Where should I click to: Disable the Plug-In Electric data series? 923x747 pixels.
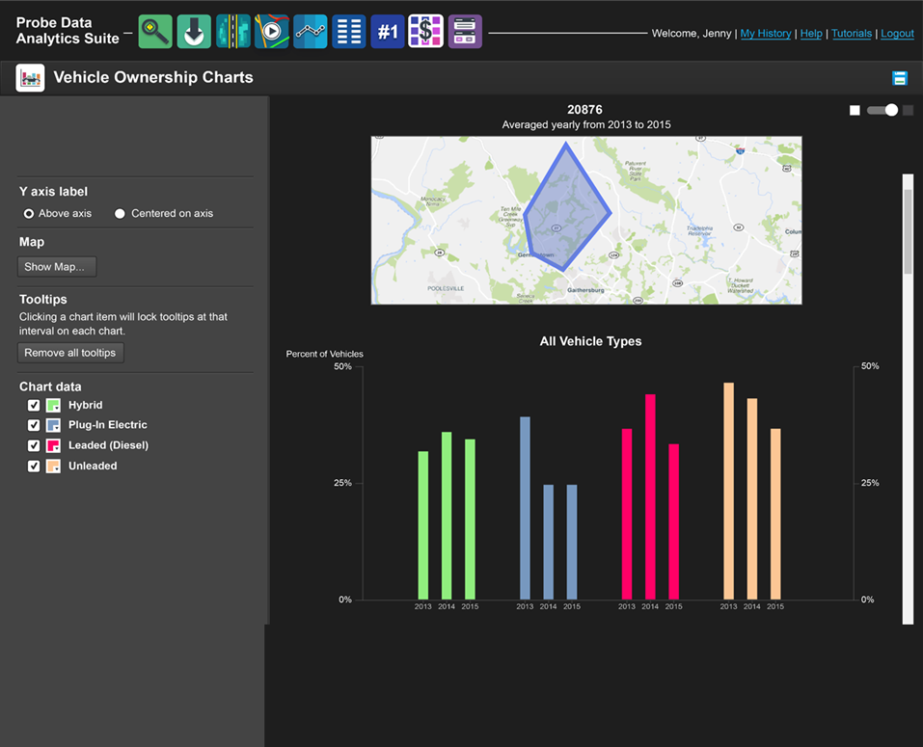pos(34,425)
